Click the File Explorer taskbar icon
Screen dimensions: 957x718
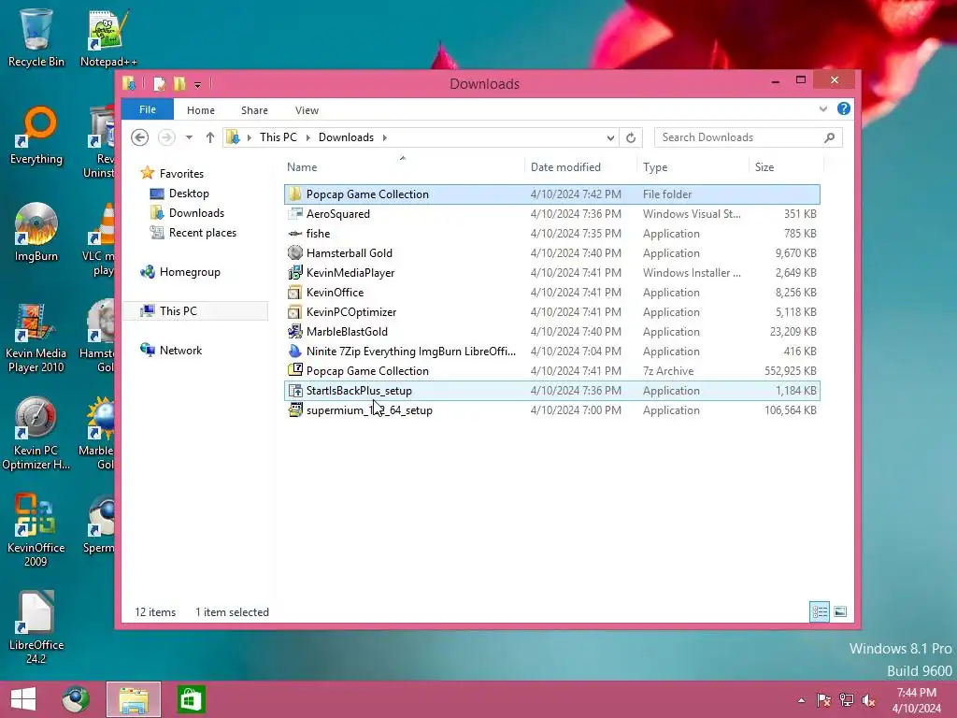pos(134,699)
